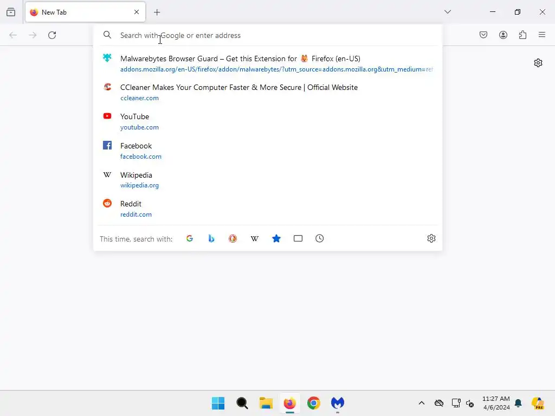Close the New Tab tab
The width and height of the screenshot is (555, 416).
click(x=137, y=12)
